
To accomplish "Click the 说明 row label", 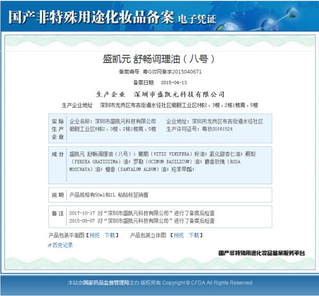I will click(58, 195).
